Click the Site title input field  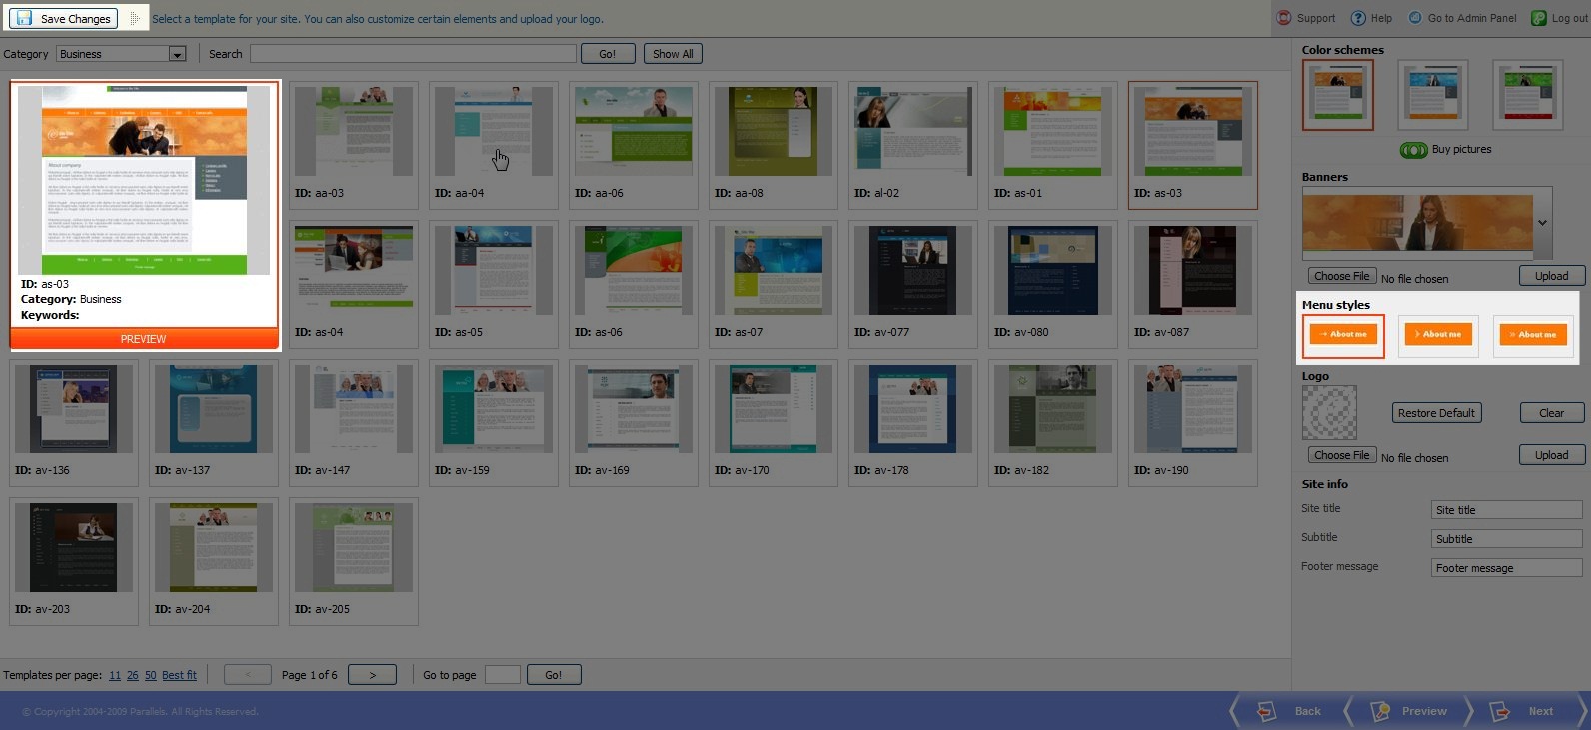(x=1506, y=510)
